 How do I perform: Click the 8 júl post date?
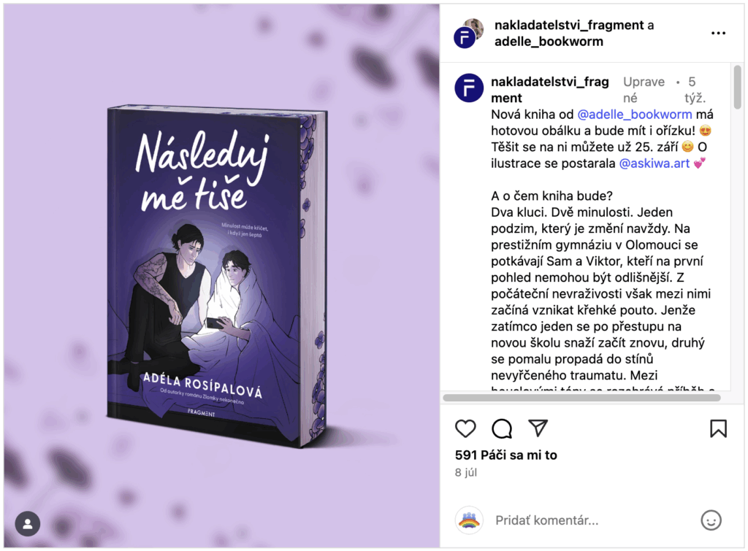tap(465, 472)
